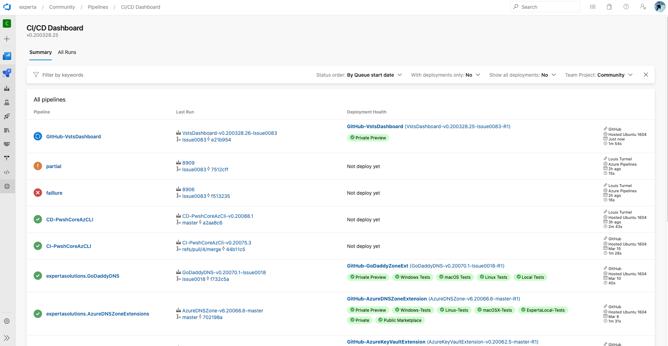Click the orange warning icon beside partial pipeline
The height and width of the screenshot is (346, 668).
tap(37, 166)
